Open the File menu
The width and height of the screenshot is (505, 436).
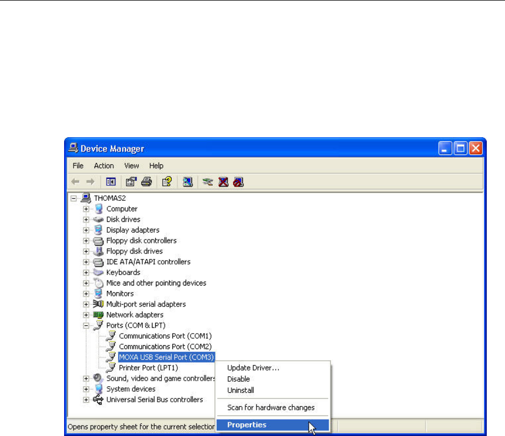tap(78, 166)
